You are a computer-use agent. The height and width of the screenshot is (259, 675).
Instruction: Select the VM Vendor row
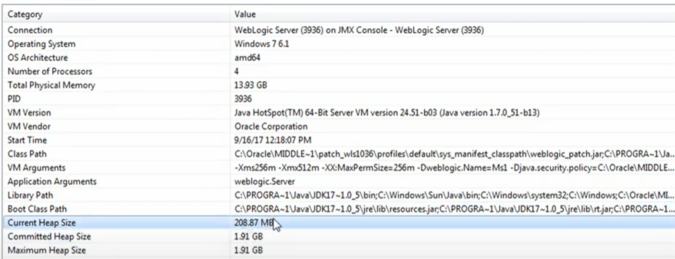[x=339, y=126]
